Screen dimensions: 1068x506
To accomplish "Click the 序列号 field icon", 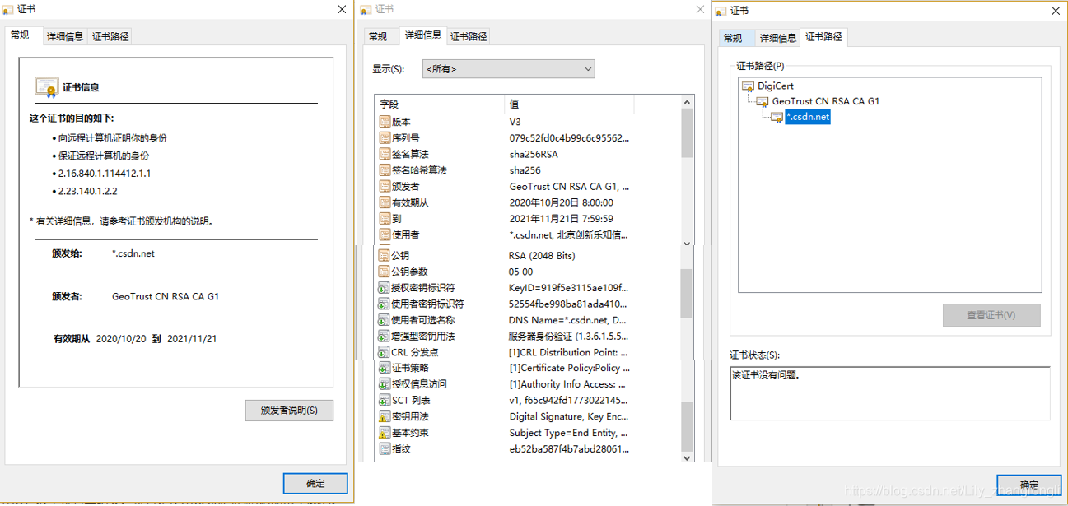I will tap(384, 138).
